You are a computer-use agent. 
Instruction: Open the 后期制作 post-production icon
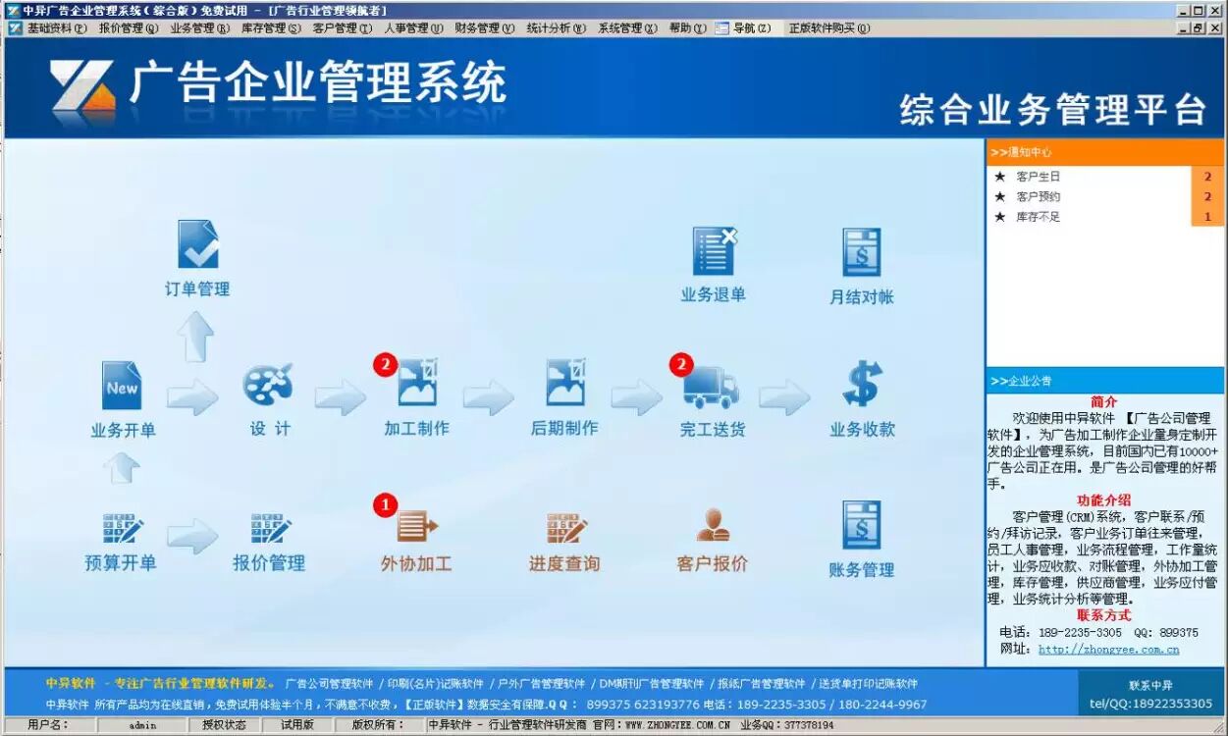pos(564,384)
